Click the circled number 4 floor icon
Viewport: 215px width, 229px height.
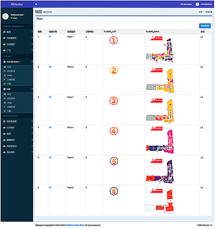113,131
